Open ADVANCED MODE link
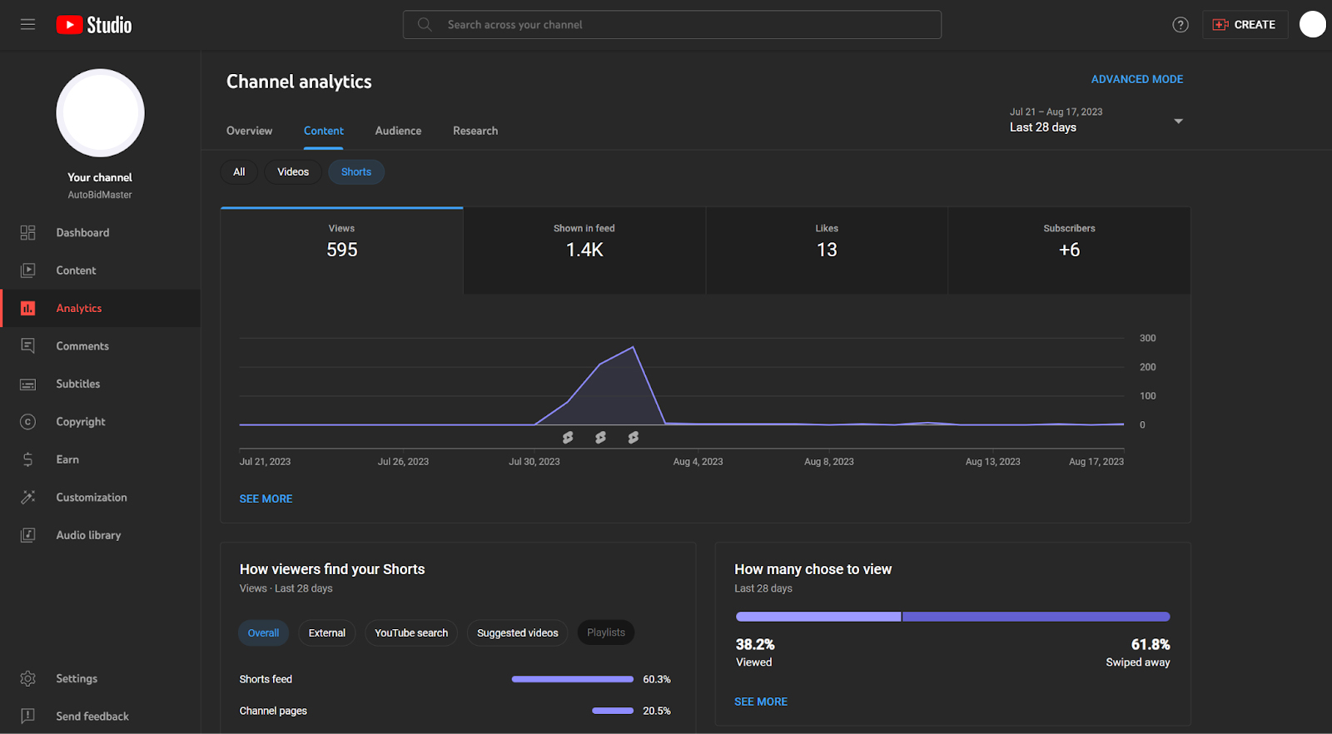The height and width of the screenshot is (734, 1332). coord(1136,79)
